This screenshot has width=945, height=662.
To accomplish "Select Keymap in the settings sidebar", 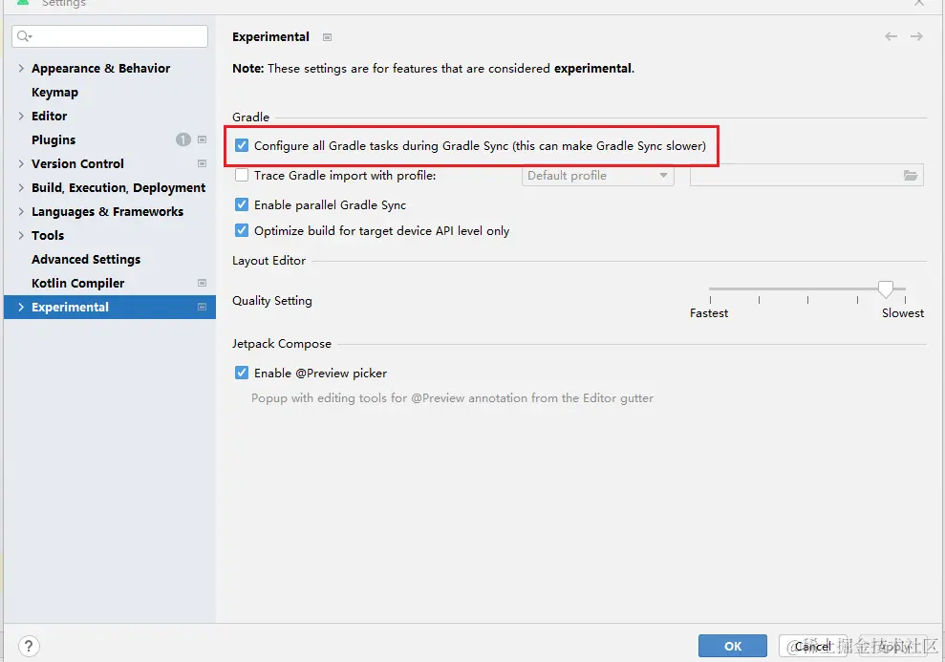I will [x=54, y=92].
